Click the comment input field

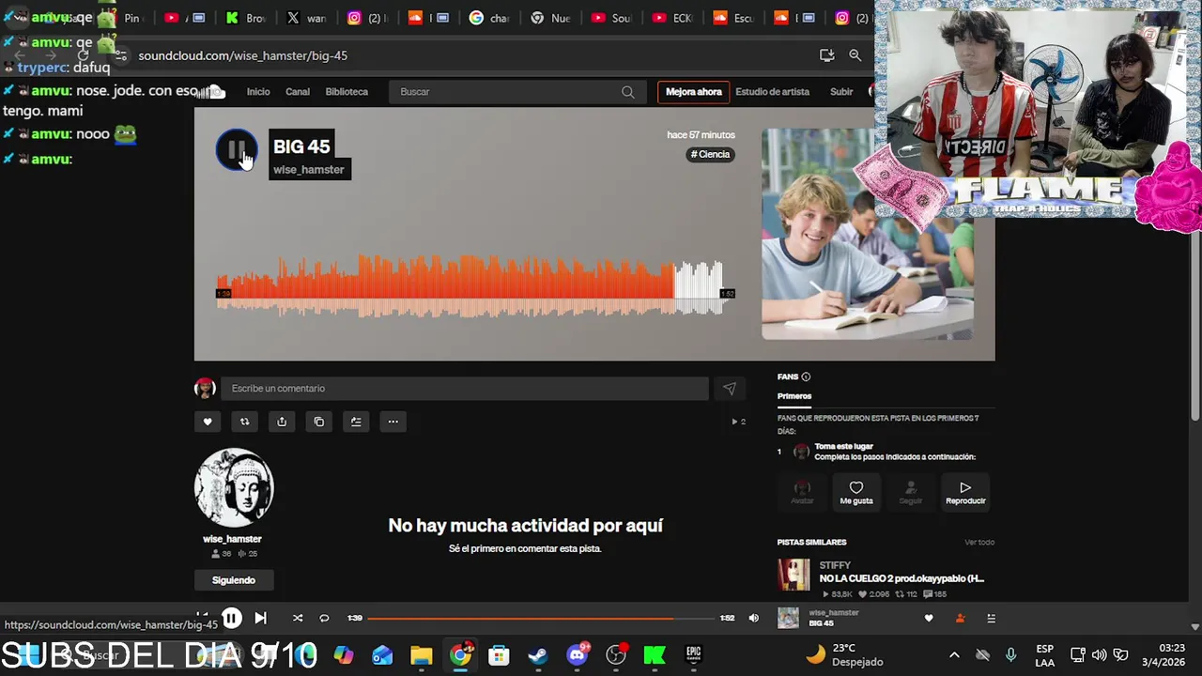465,389
